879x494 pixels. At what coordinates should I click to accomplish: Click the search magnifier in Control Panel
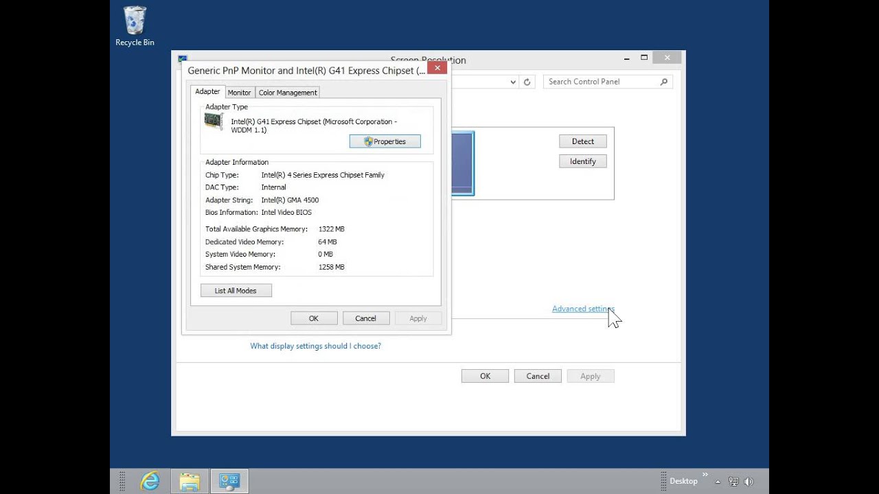point(663,82)
